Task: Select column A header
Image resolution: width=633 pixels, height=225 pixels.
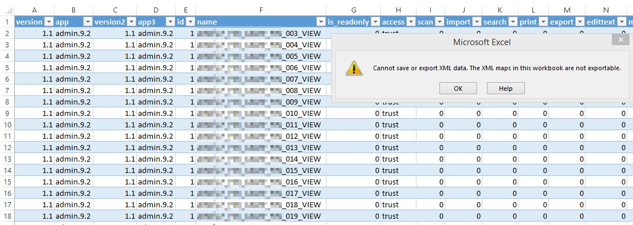Action: (x=34, y=10)
